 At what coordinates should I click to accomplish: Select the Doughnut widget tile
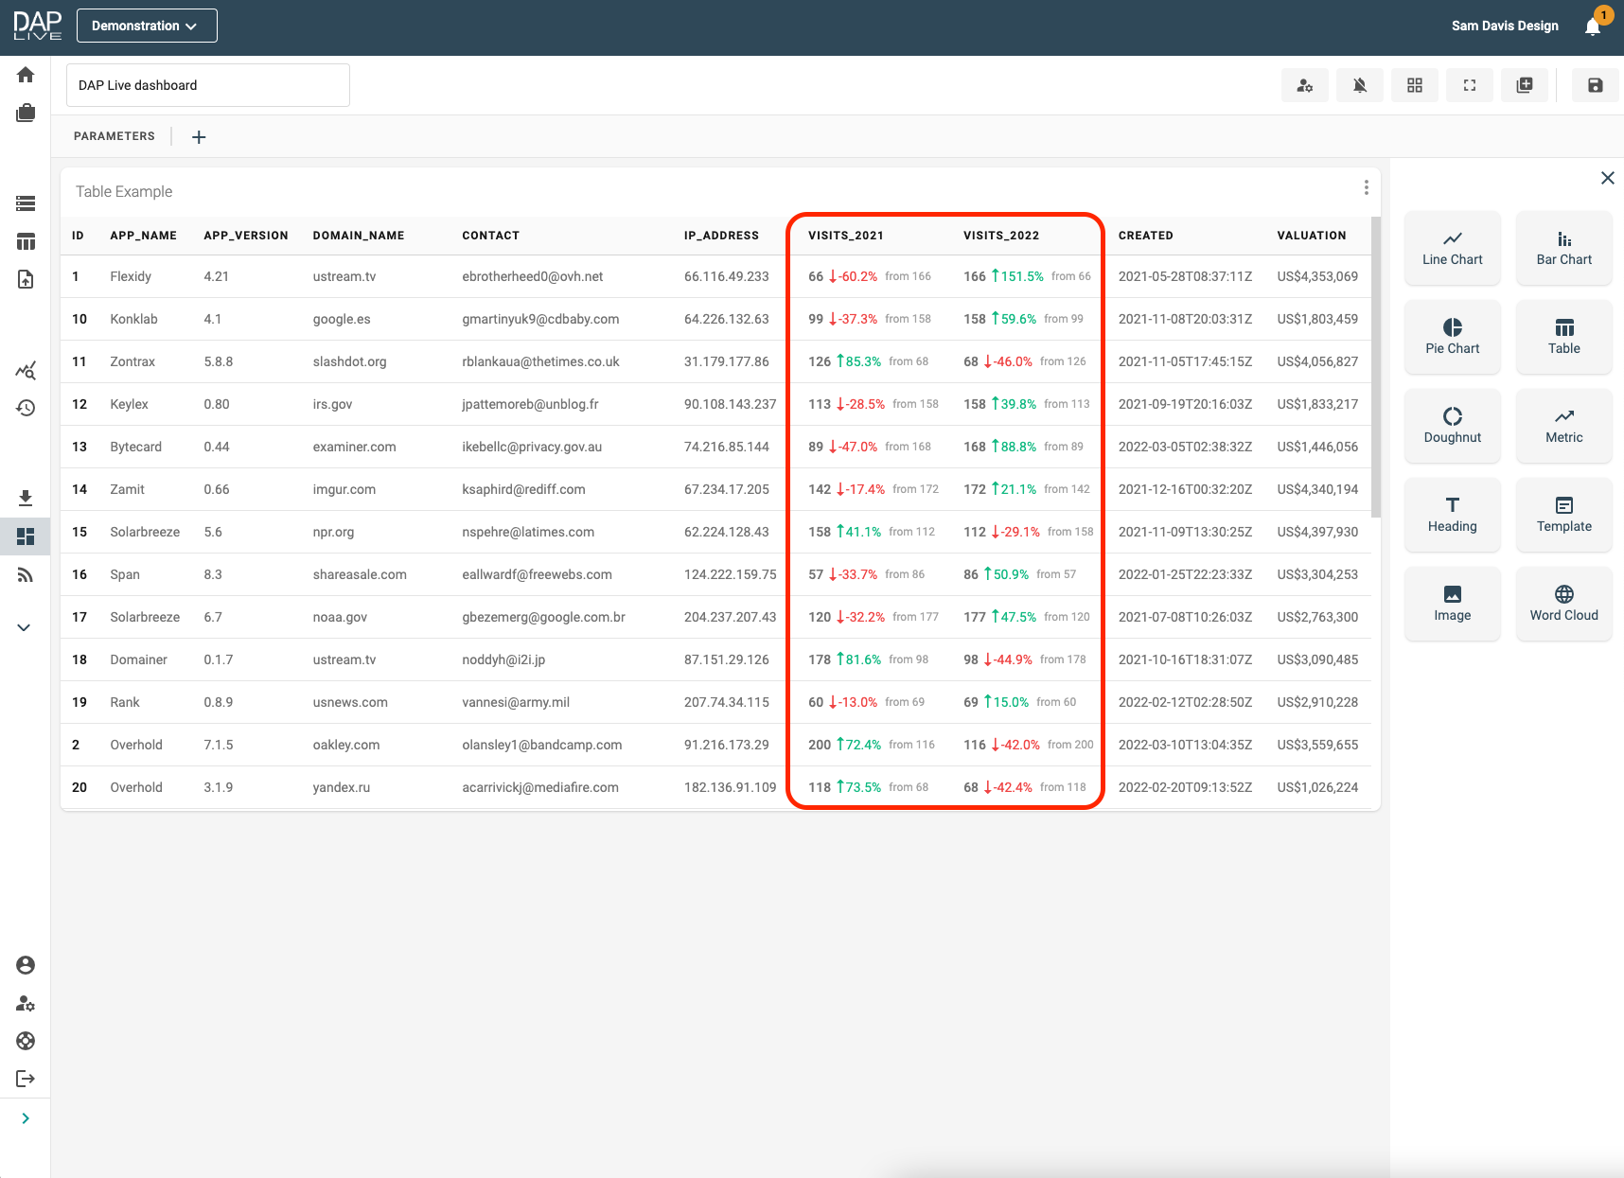click(1452, 426)
